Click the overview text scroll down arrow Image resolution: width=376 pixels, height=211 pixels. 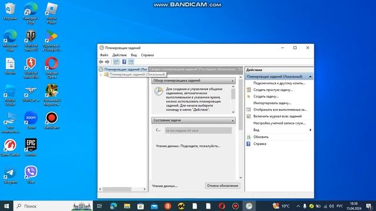pyautogui.click(x=233, y=112)
